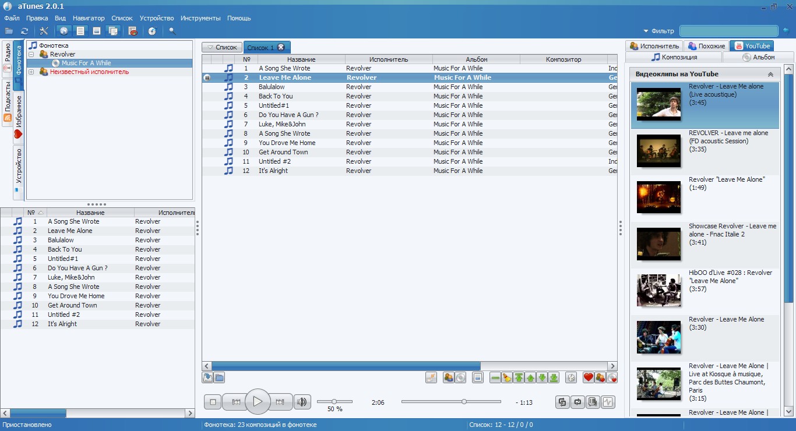Click the stop playback button

213,402
